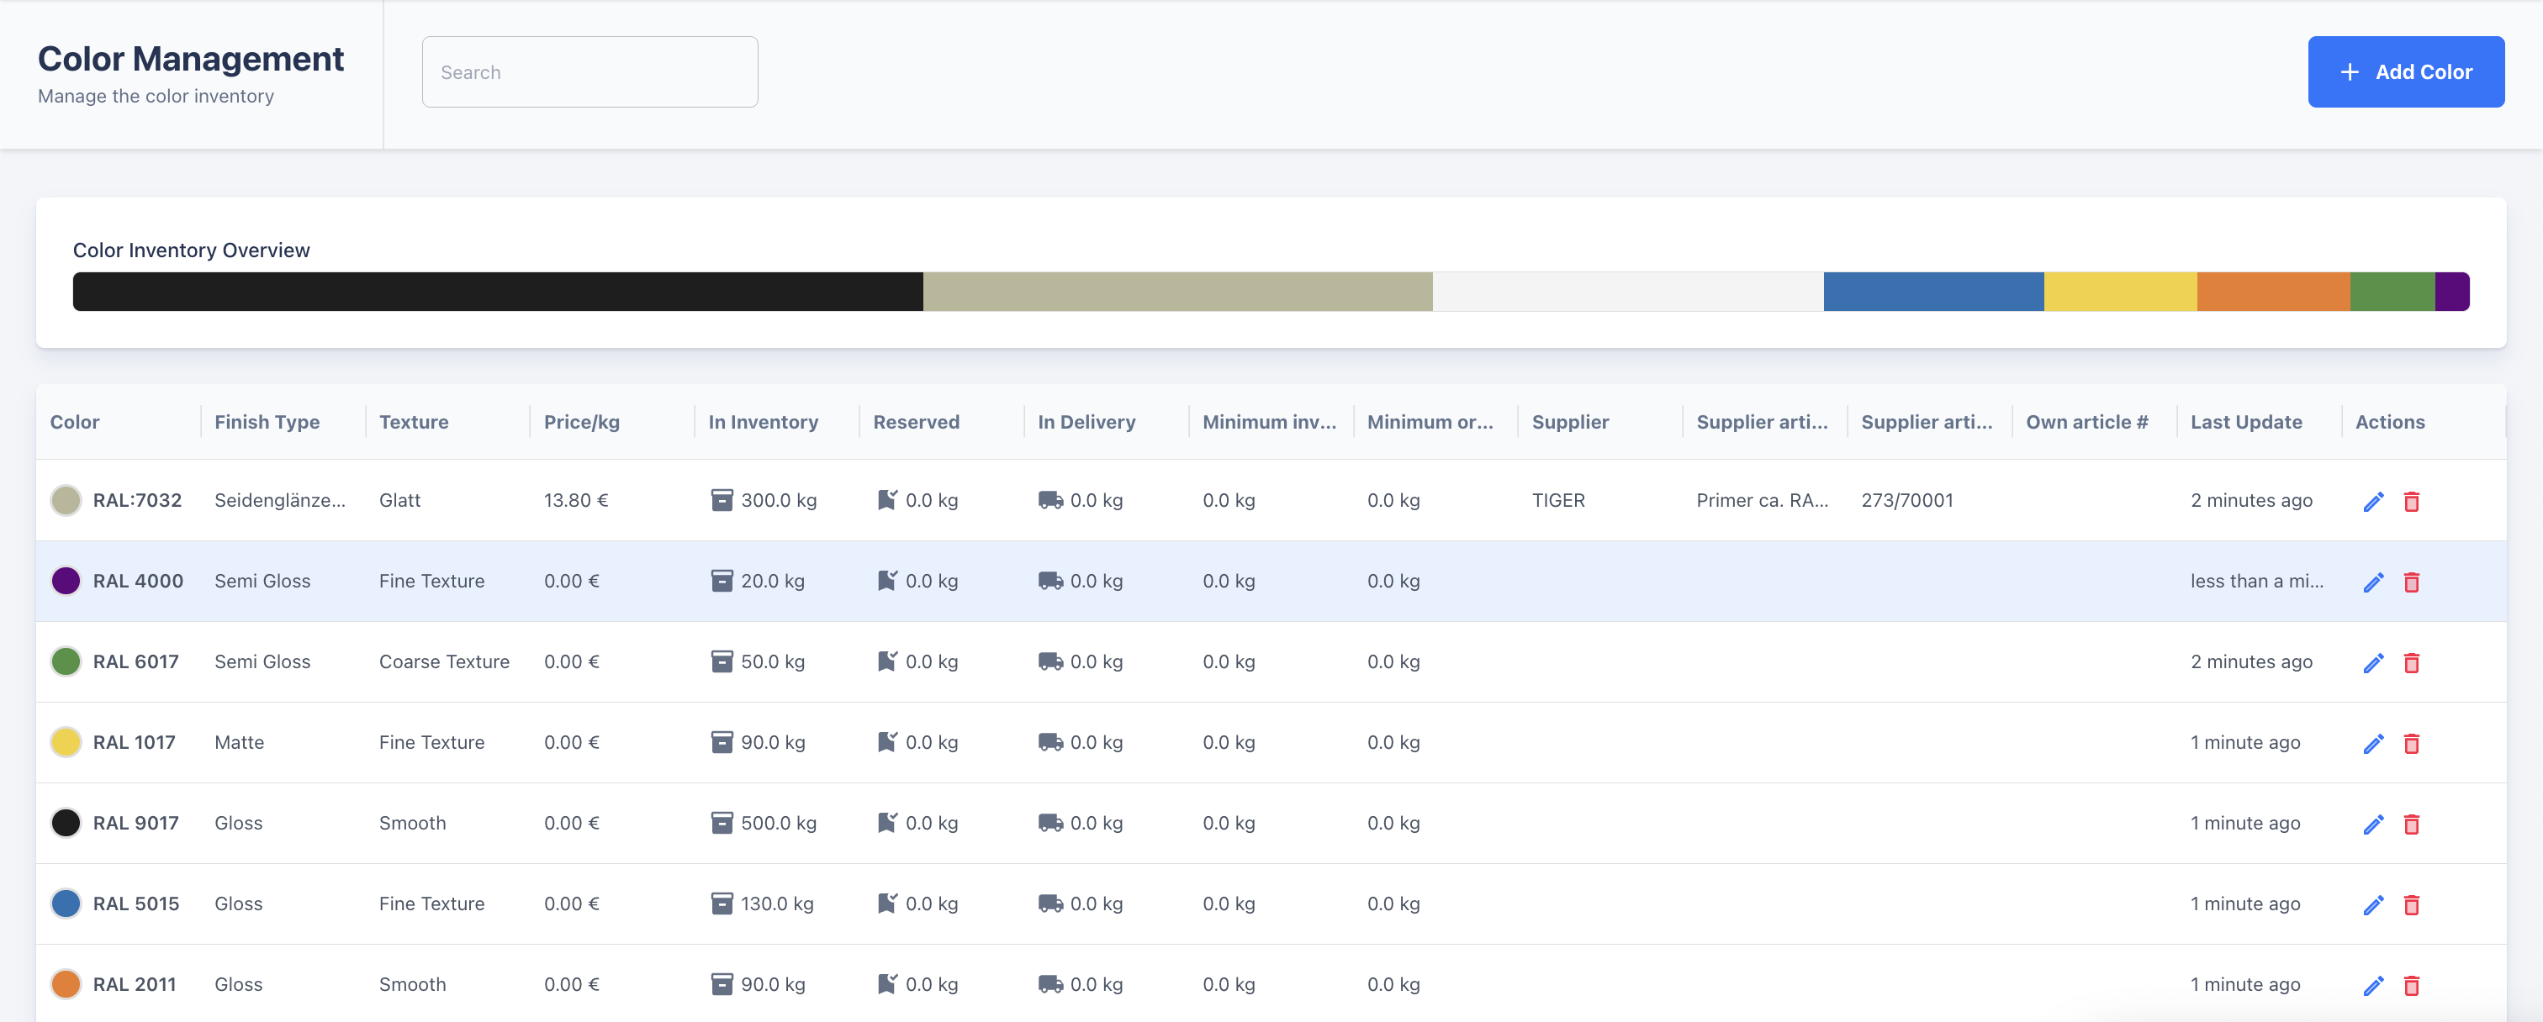
Task: Select the RAL 6017 row name
Action: pyautogui.click(x=135, y=662)
